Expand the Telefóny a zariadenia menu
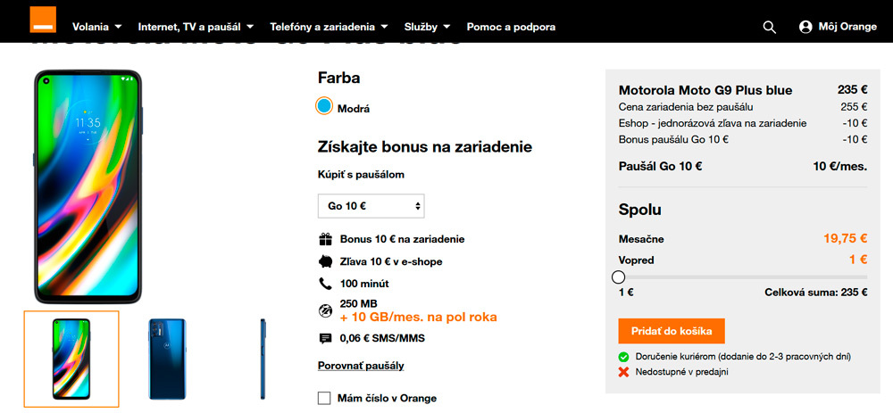Image resolution: width=893 pixels, height=413 pixels. click(x=329, y=27)
